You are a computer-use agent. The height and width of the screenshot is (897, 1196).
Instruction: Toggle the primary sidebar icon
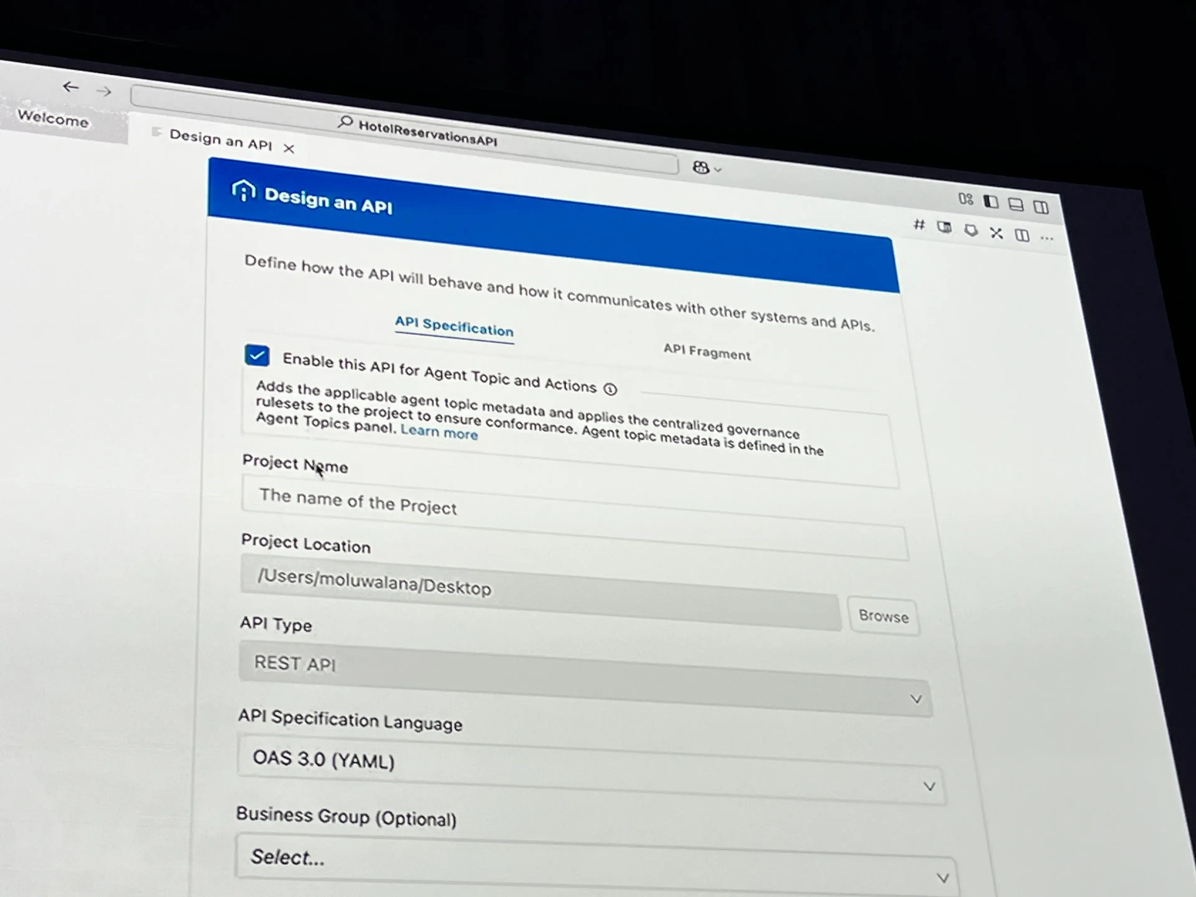990,202
